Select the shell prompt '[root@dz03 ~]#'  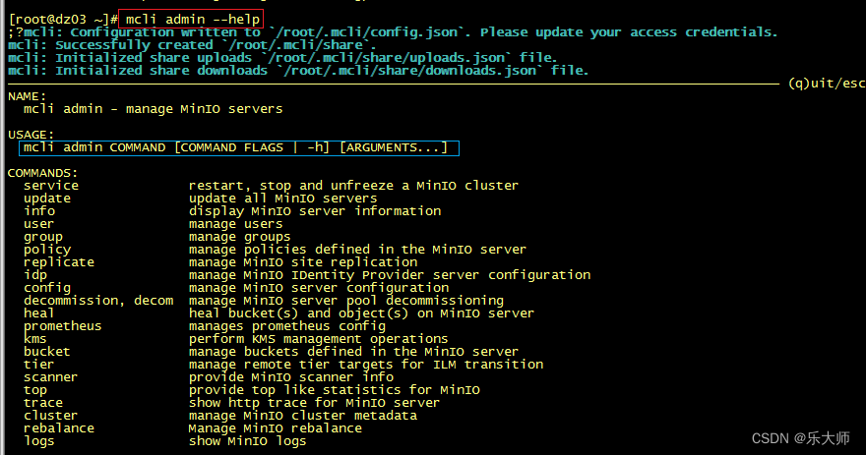tap(63, 20)
